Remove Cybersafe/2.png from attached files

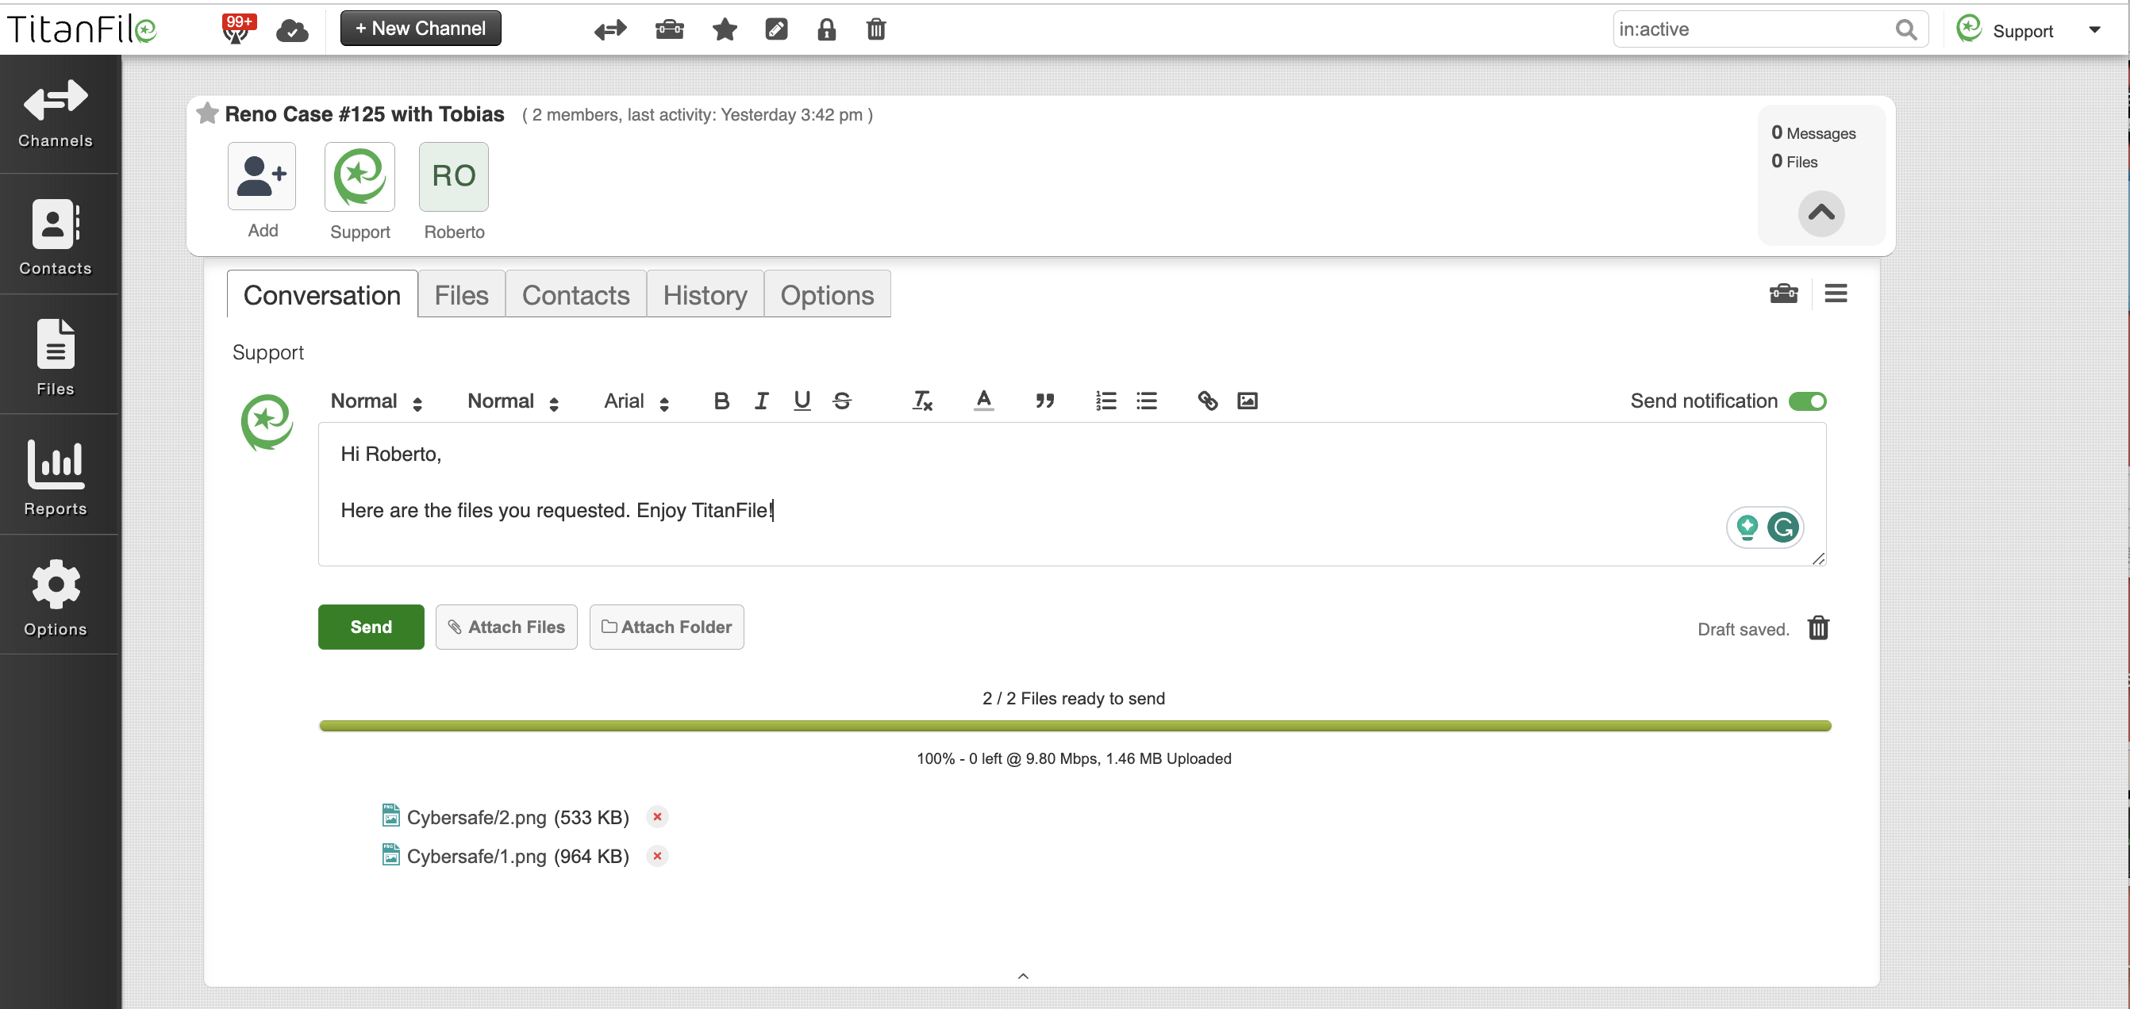[656, 816]
